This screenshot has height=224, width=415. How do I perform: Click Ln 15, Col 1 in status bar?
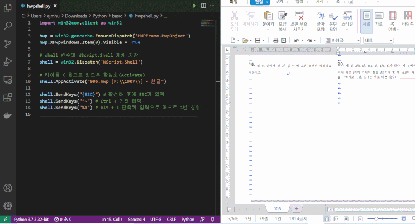pos(112,219)
